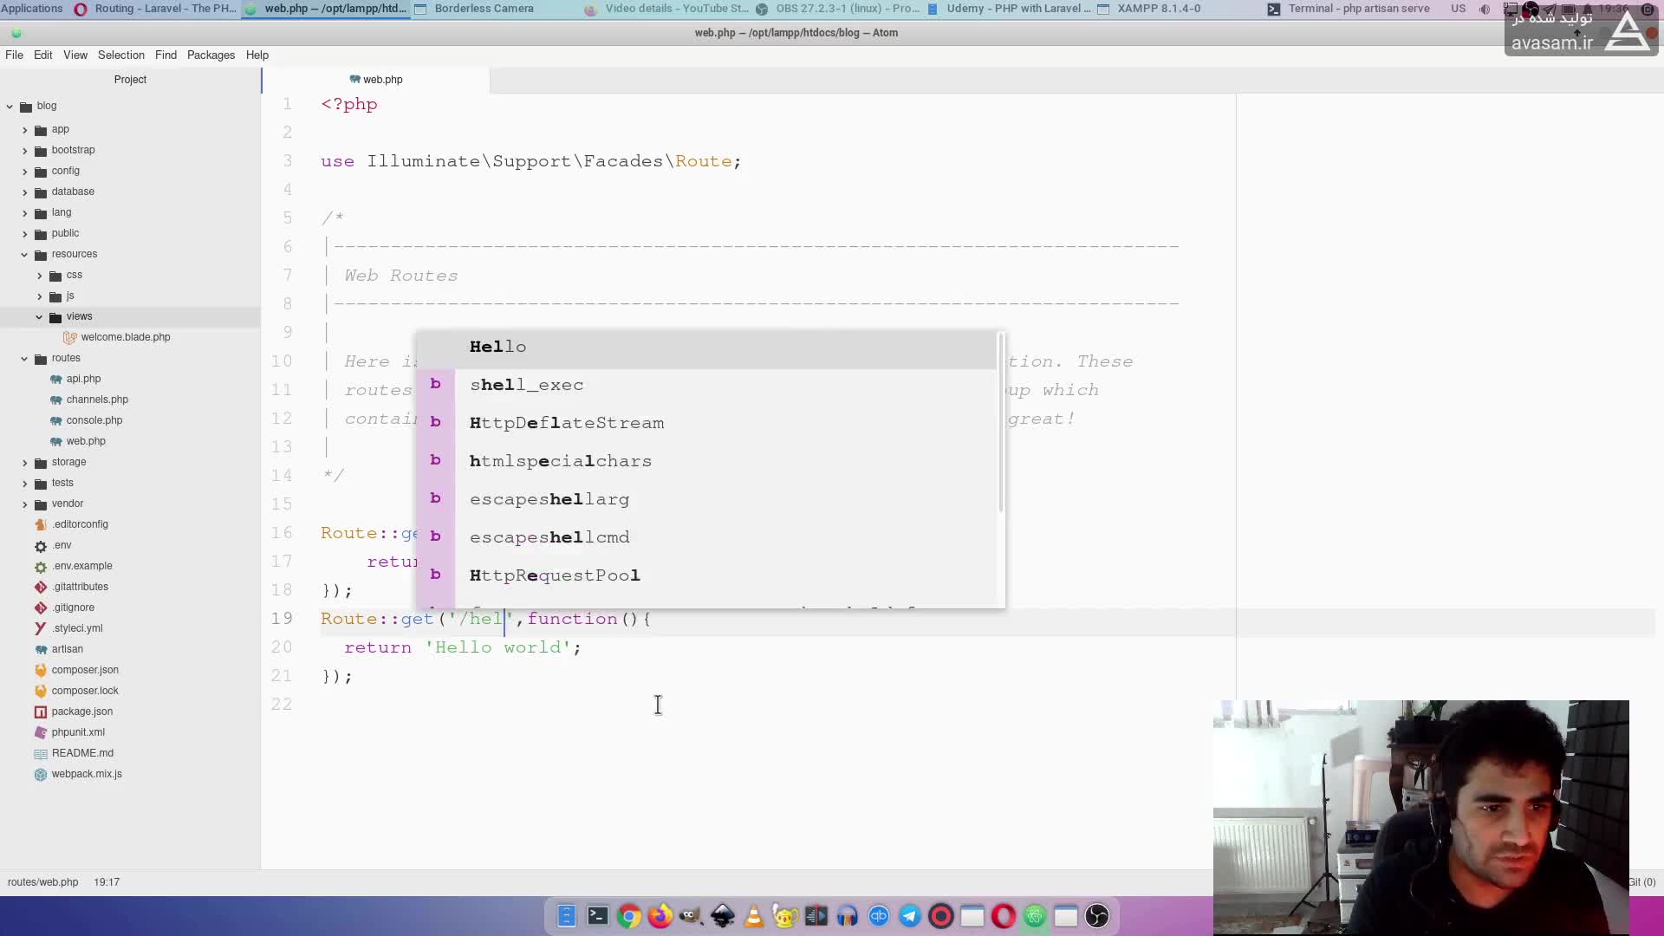Select htmlspecialchars autocomplete suggestion

(x=560, y=461)
